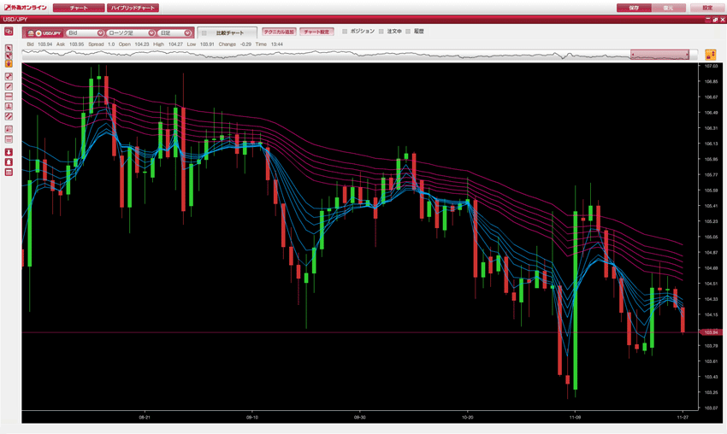Choose the horizontal line drawing tool
The height and width of the screenshot is (434, 727).
9,97
